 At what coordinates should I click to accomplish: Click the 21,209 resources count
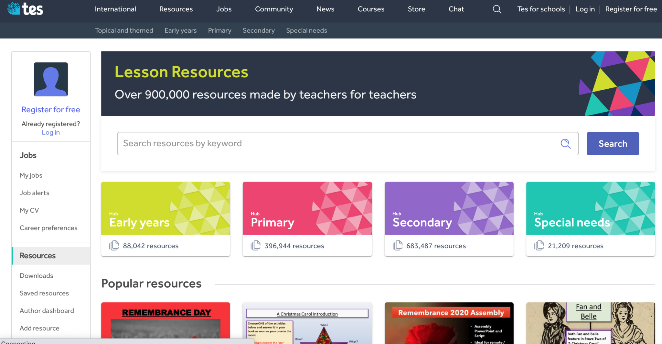(x=576, y=246)
